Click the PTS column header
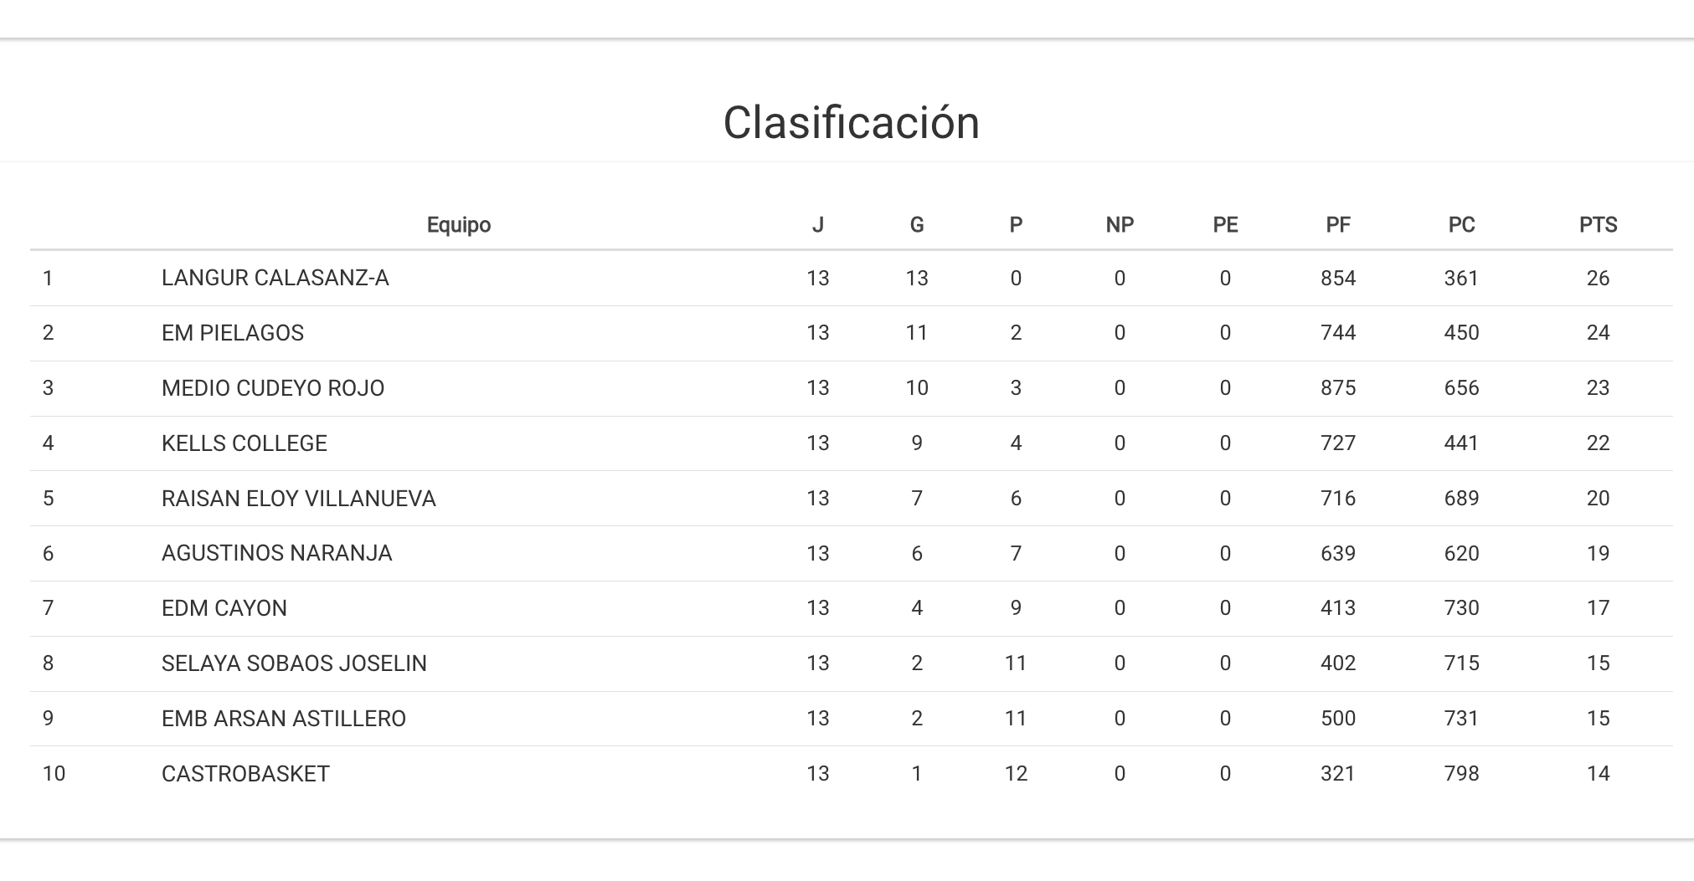The width and height of the screenshot is (1694, 881). [1598, 225]
